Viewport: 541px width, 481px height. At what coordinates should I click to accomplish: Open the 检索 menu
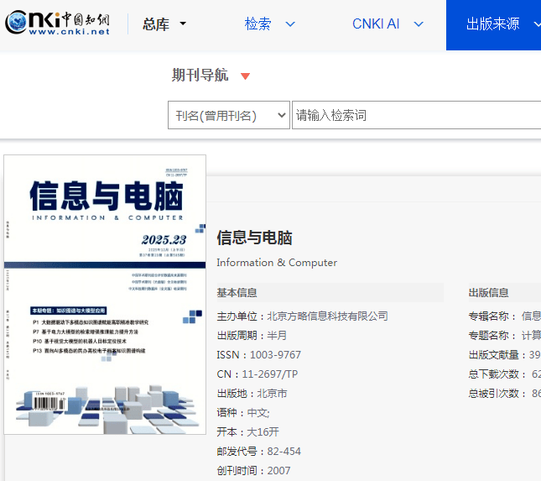click(x=258, y=24)
